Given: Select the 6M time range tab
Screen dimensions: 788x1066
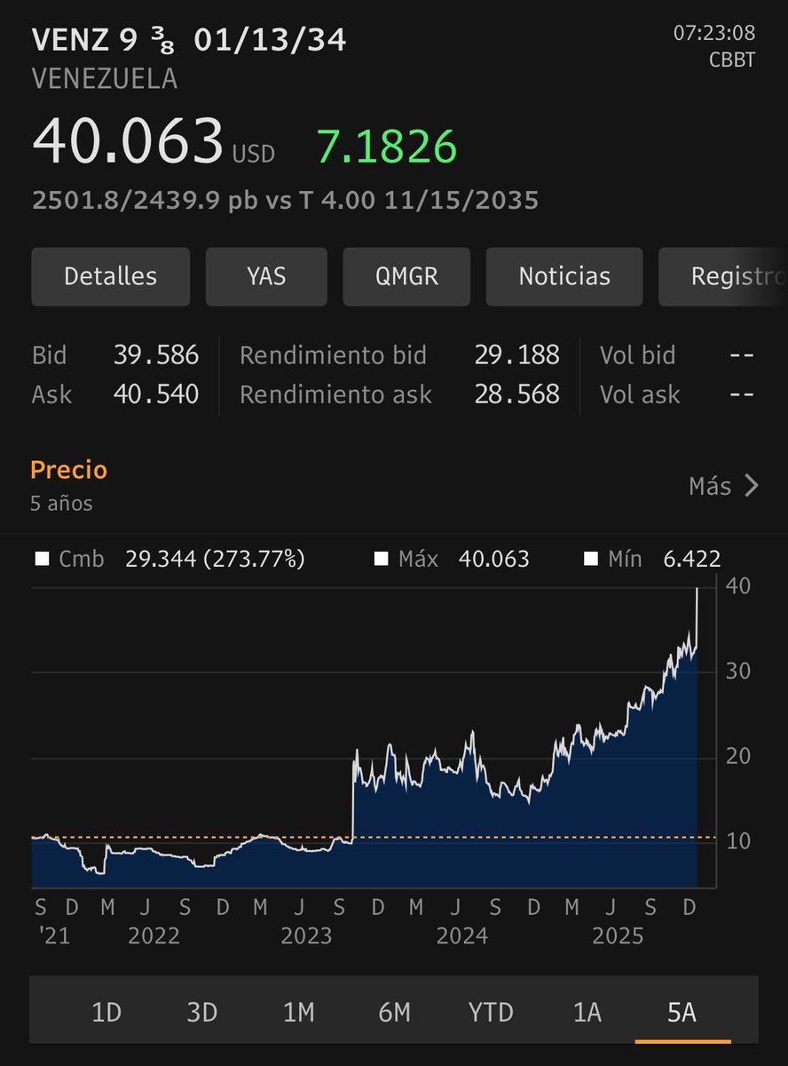Looking at the screenshot, I should click(394, 1013).
